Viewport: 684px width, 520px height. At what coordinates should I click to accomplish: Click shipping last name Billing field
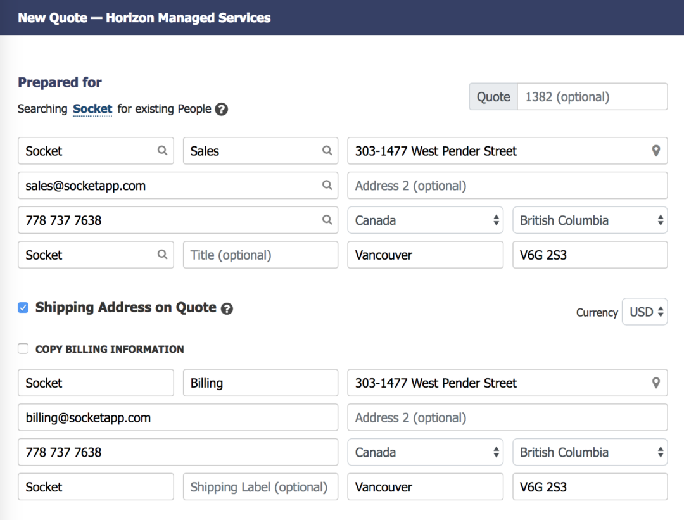pos(260,383)
